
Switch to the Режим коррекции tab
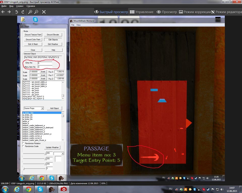click(195, 12)
